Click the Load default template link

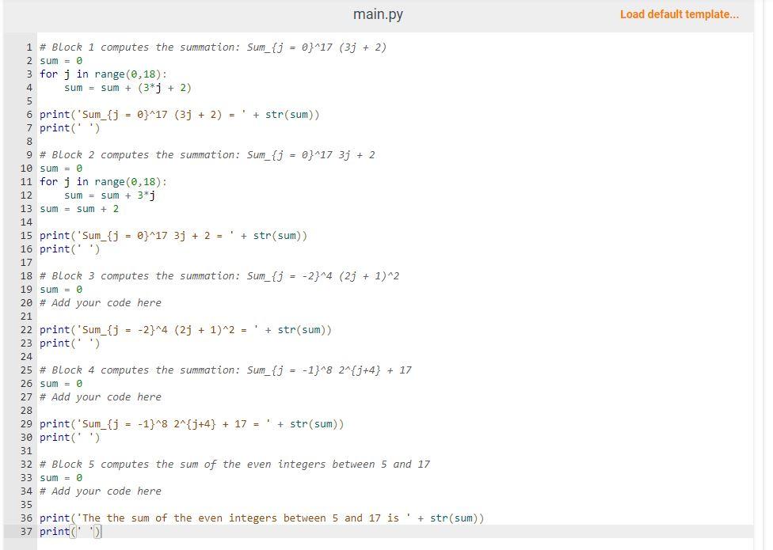pos(680,14)
